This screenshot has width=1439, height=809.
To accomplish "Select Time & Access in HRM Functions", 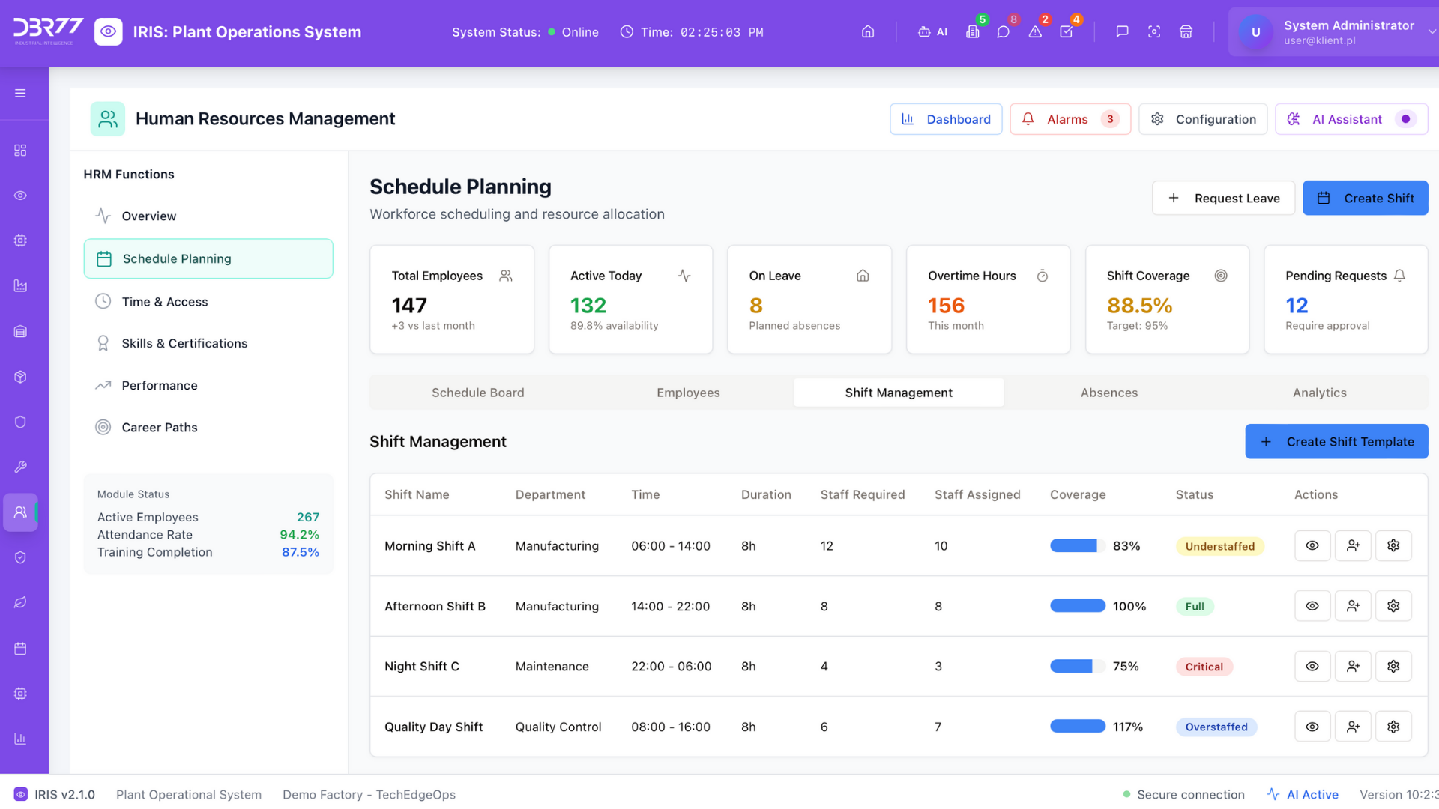I will click(165, 302).
